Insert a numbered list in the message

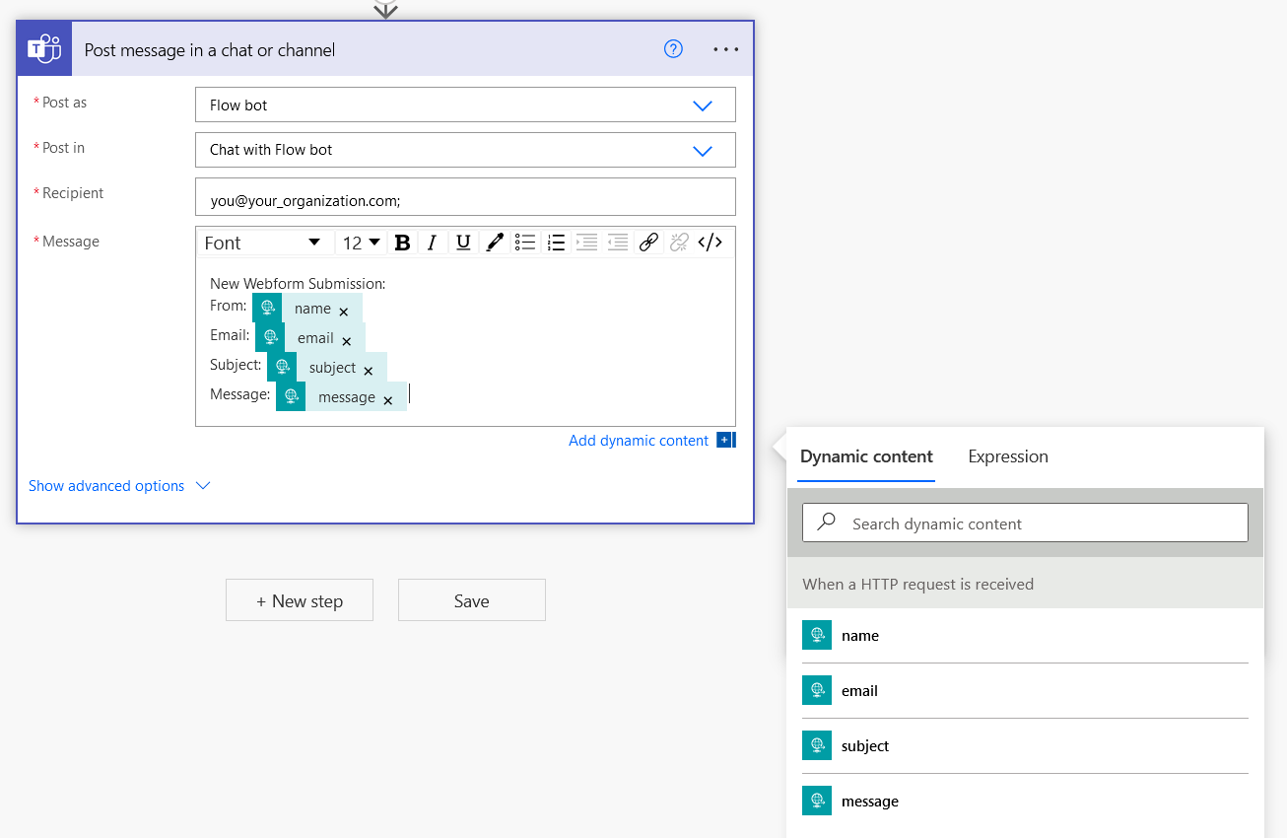tap(556, 243)
